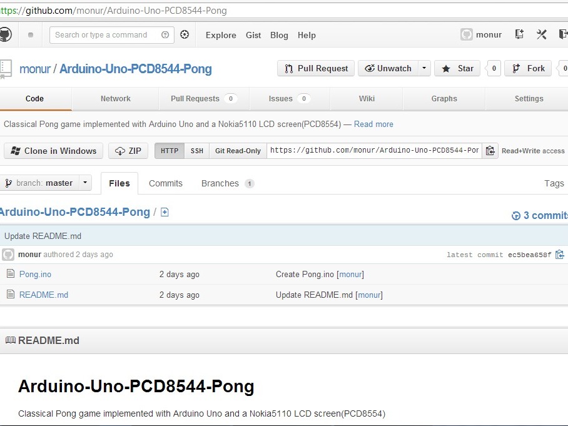Image resolution: width=568 pixels, height=426 pixels.
Task: Click the README.md file icon
Action: click(x=11, y=294)
